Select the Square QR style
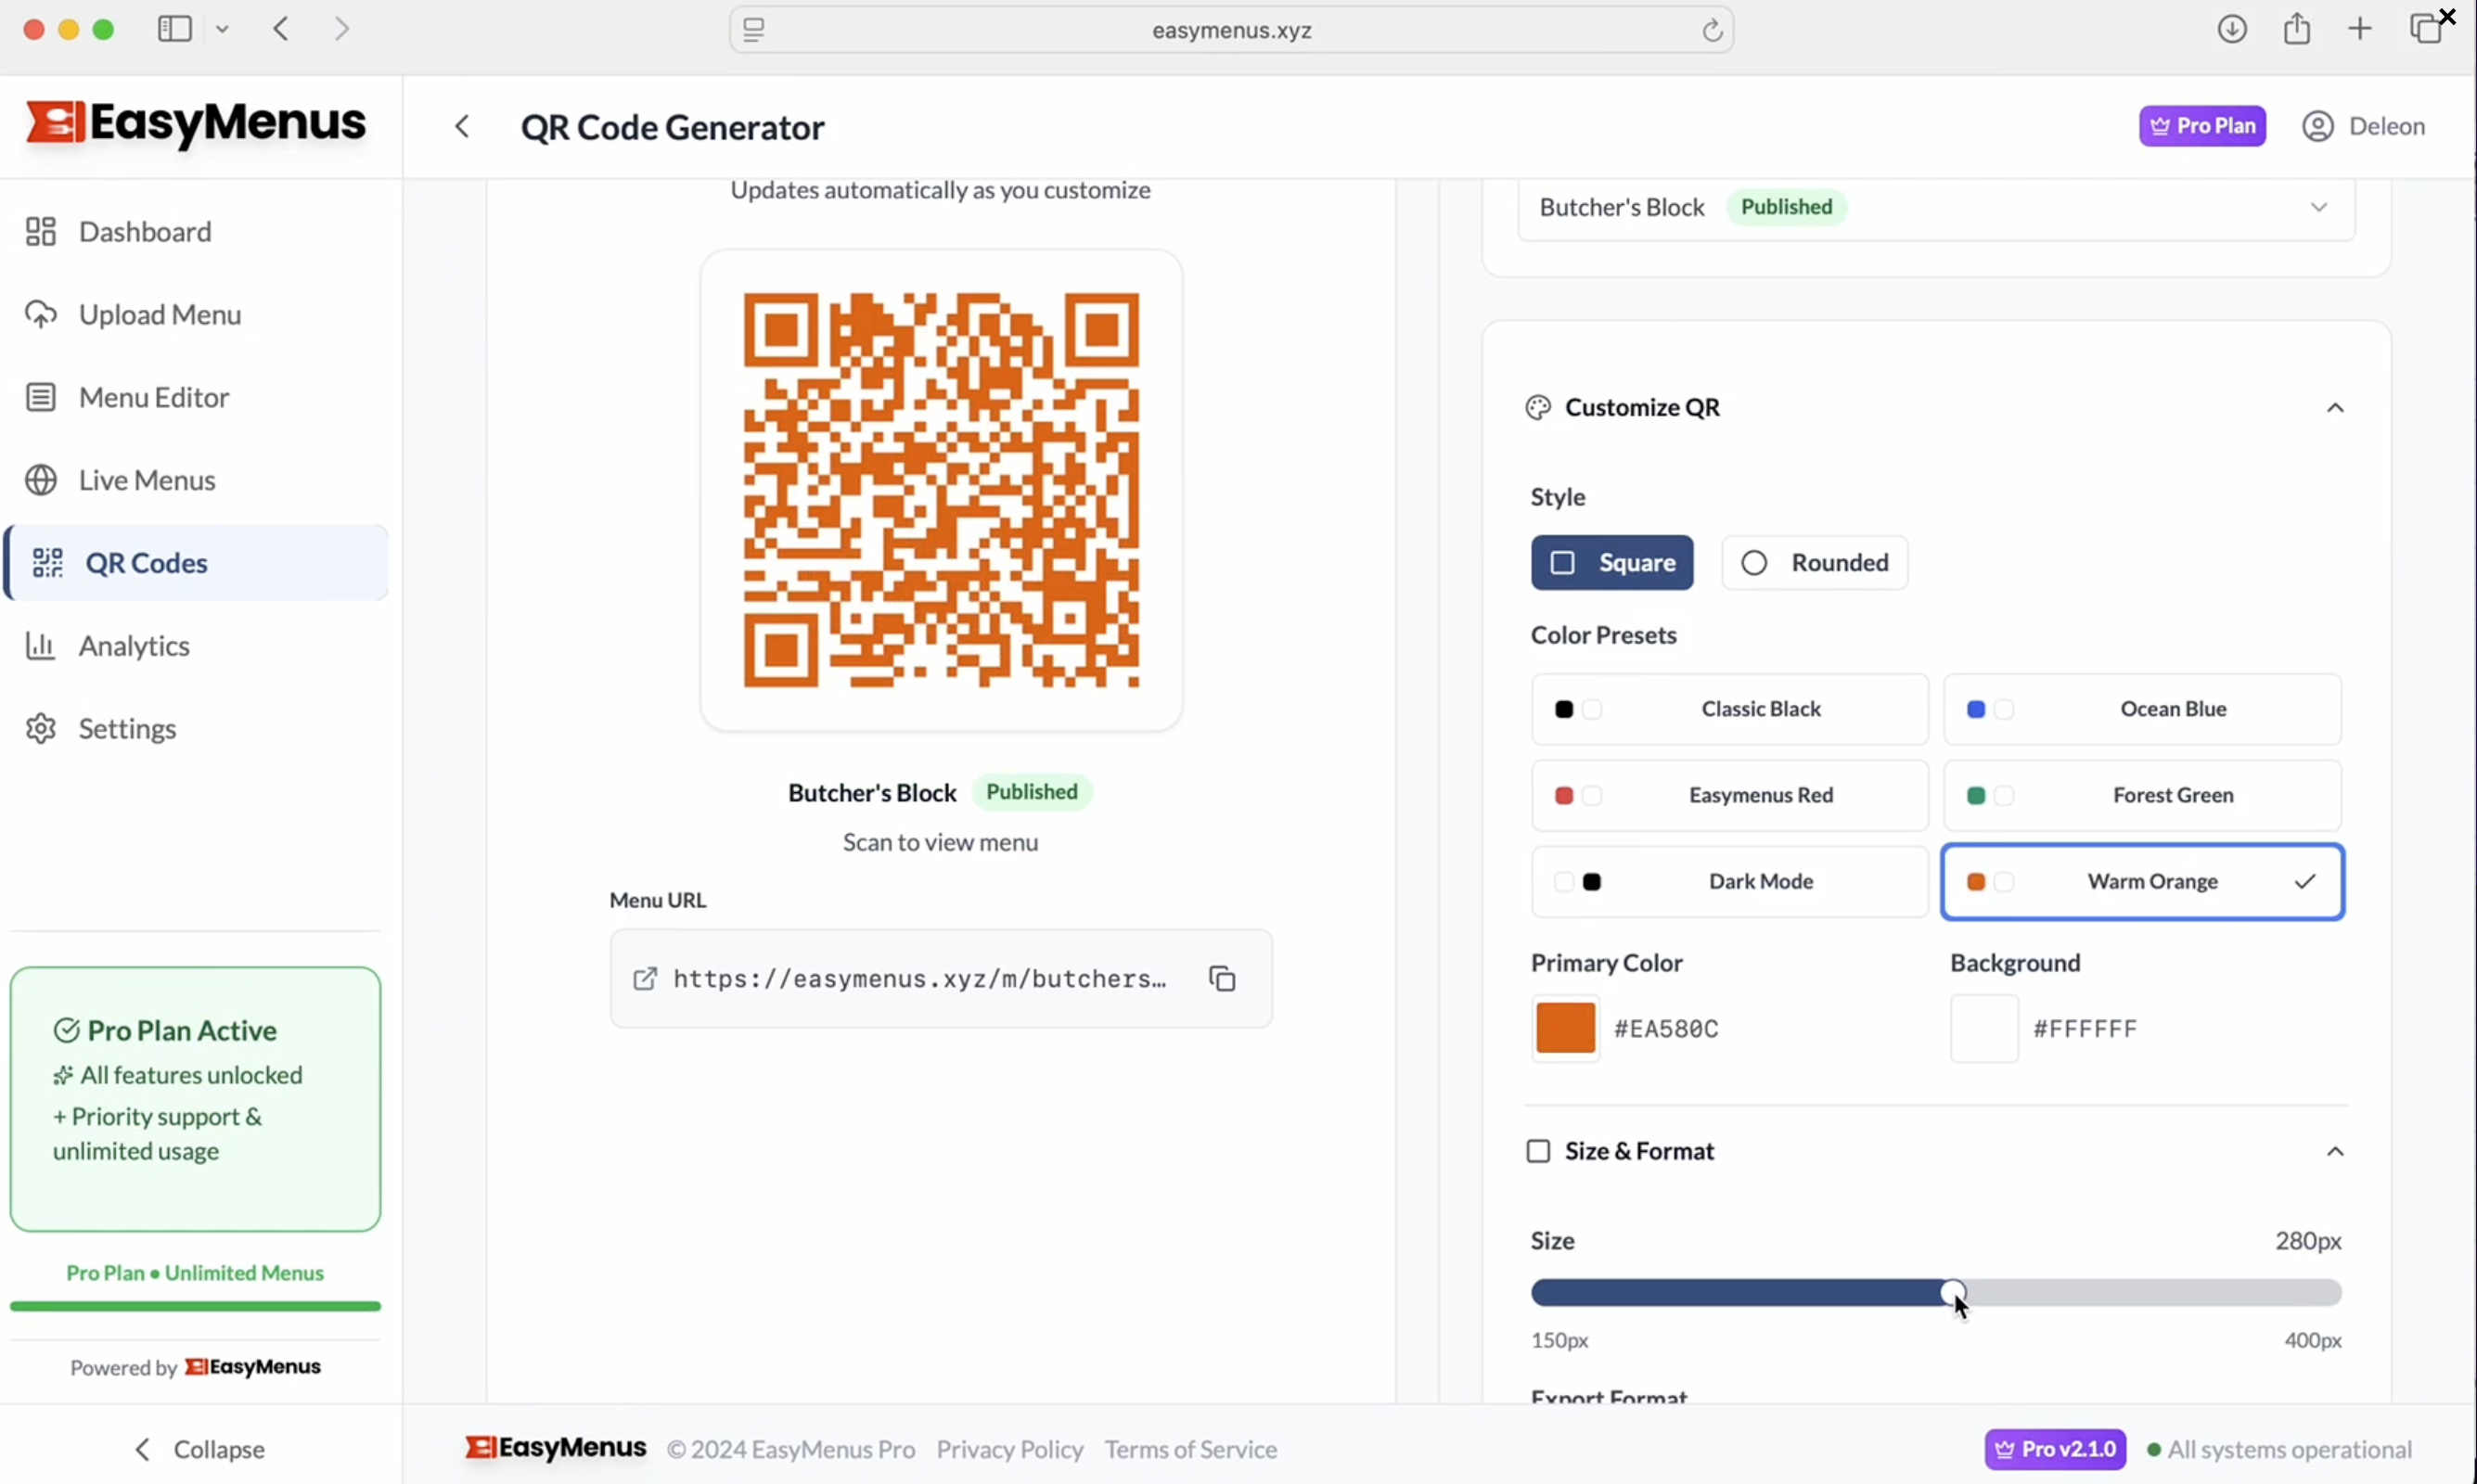Image resolution: width=2477 pixels, height=1484 pixels. pos(1611,563)
